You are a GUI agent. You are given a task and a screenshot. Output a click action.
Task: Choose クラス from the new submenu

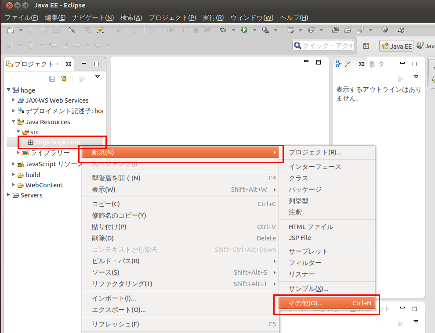327,178
